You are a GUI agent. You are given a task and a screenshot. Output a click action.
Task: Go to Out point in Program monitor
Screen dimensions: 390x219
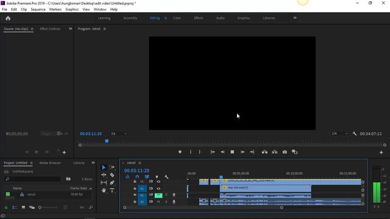(x=252, y=152)
